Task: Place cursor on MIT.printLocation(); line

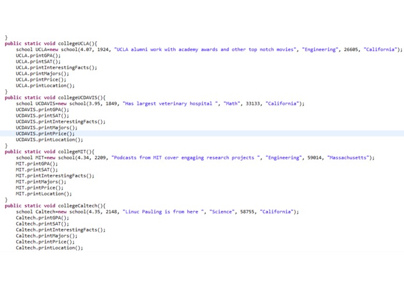Action: point(44,193)
